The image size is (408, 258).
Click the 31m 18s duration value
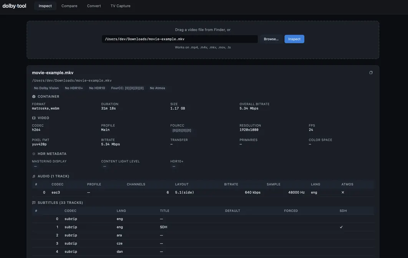click(x=108, y=108)
